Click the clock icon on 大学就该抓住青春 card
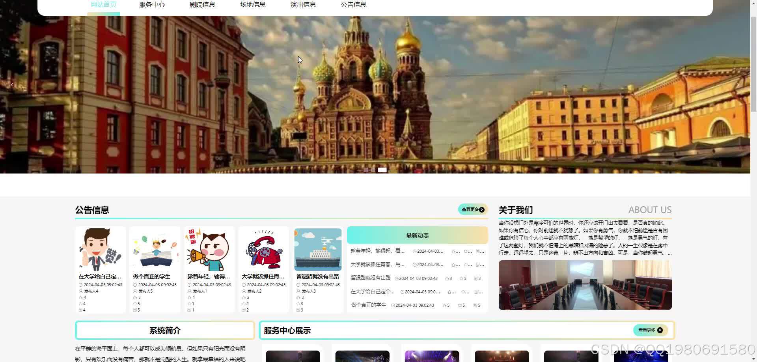 click(x=244, y=285)
